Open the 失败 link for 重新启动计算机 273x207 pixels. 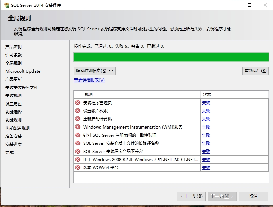pyautogui.click(x=206, y=119)
